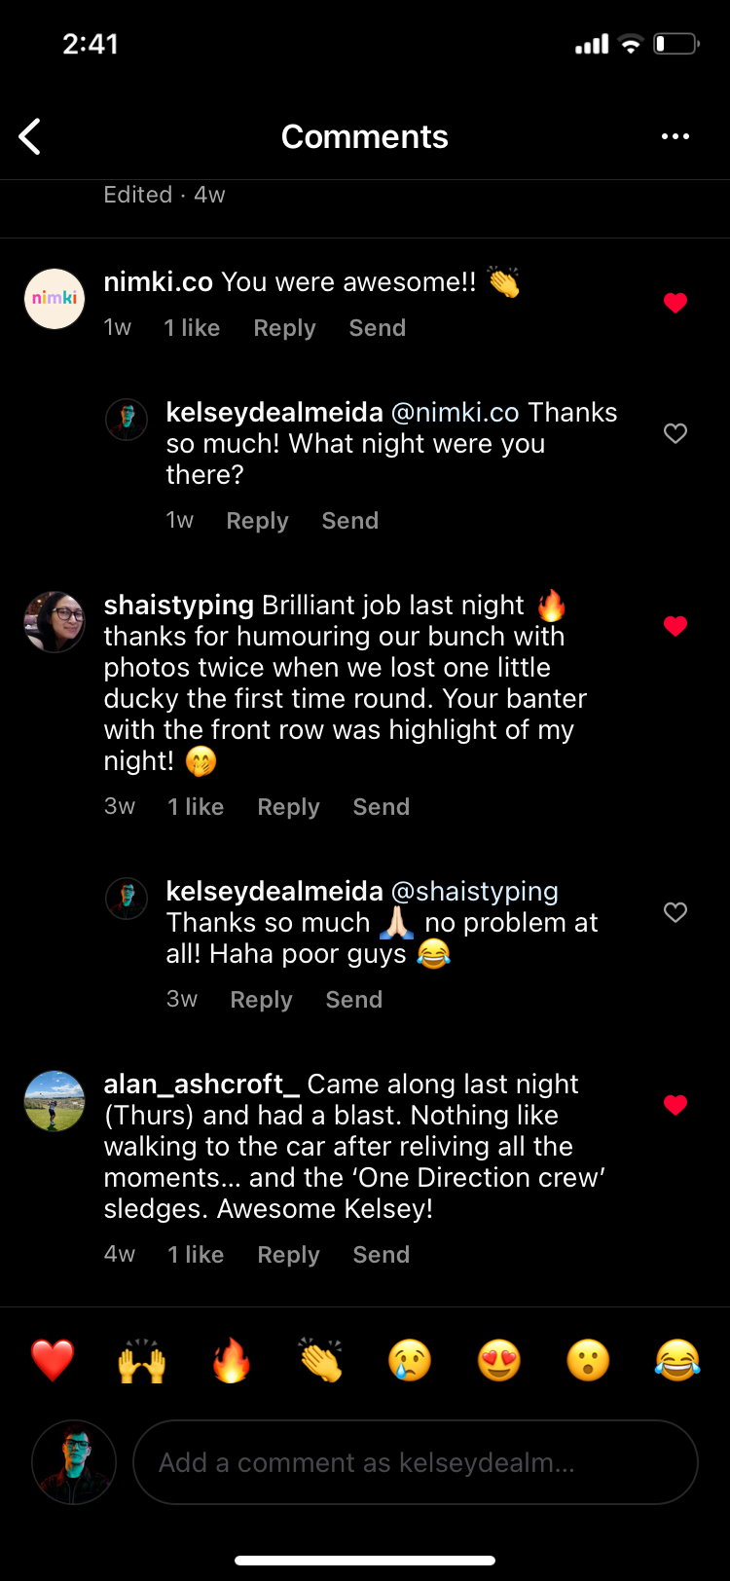Insert the heart-eyes face quick emoji
Image resolution: width=730 pixels, height=1581 pixels.
tap(499, 1360)
